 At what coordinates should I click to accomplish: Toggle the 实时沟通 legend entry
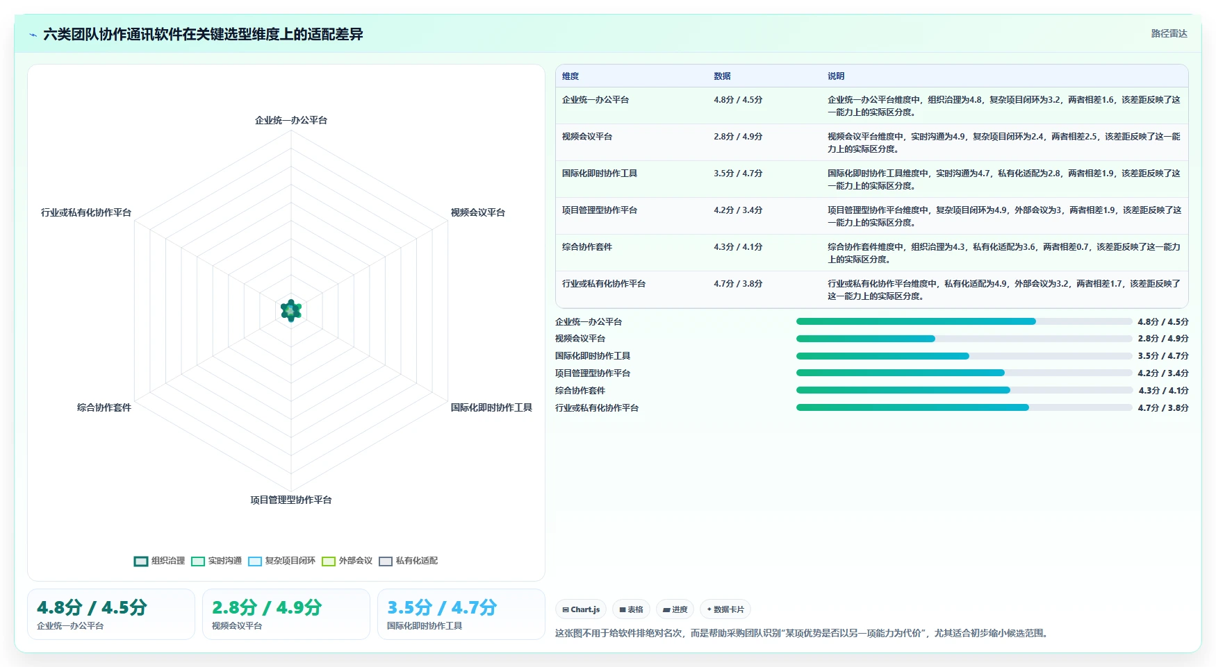point(216,561)
